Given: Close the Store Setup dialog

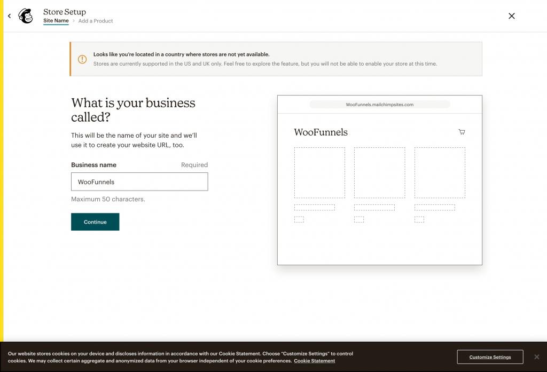Looking at the screenshot, I should pyautogui.click(x=511, y=16).
